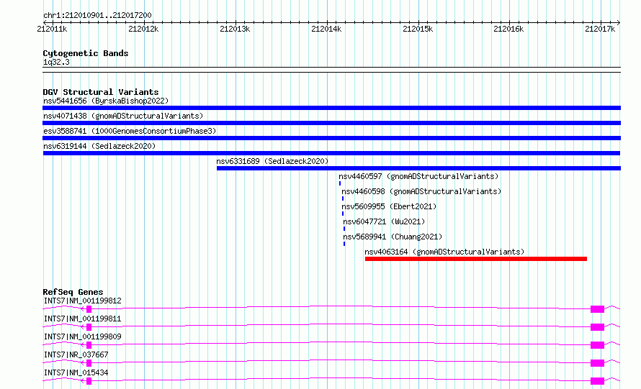Open variant label nsv4063164 (gnomADStructuralVariants)
This screenshot has width=641, height=389.
444,252
